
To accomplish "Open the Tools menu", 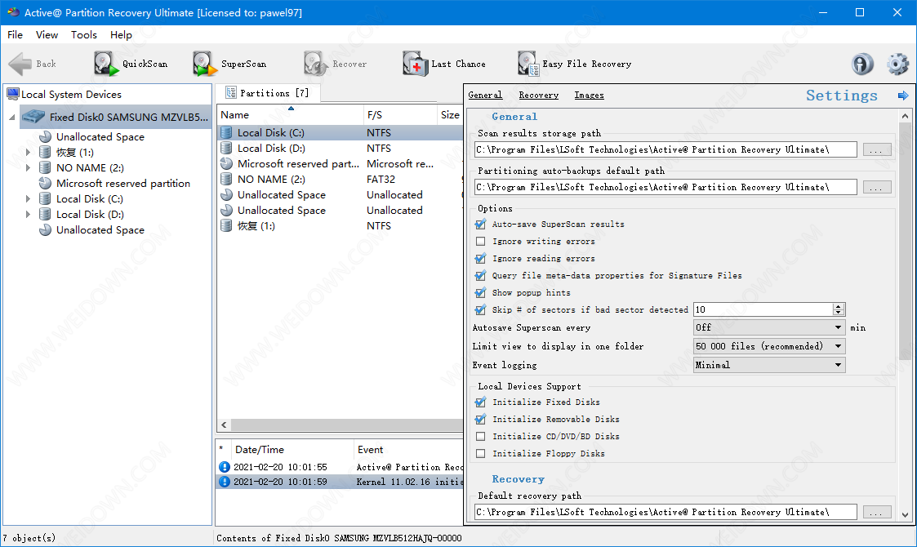I will pos(83,35).
